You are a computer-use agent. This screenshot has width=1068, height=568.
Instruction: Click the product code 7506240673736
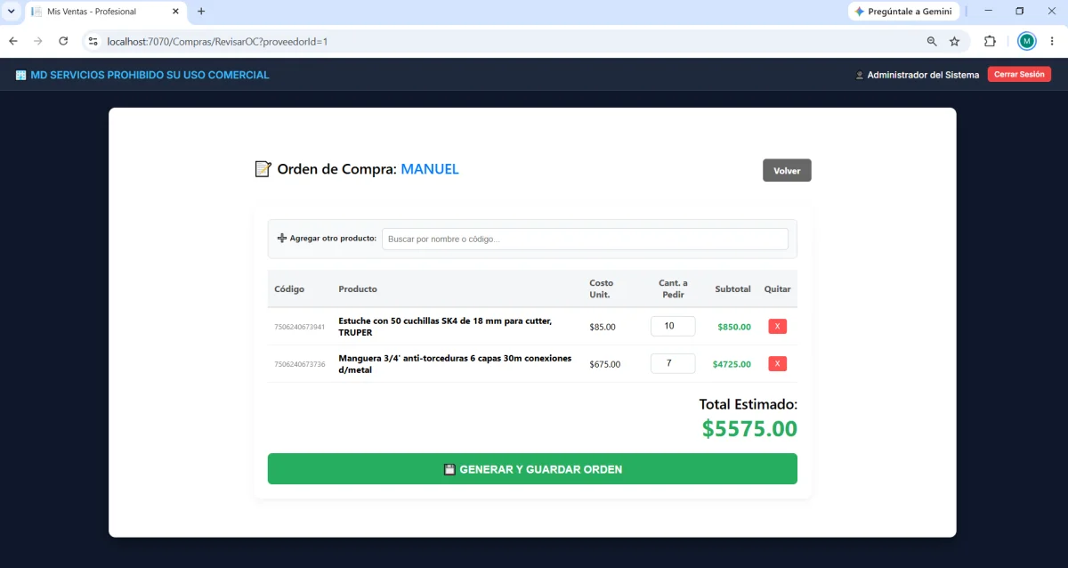click(300, 364)
